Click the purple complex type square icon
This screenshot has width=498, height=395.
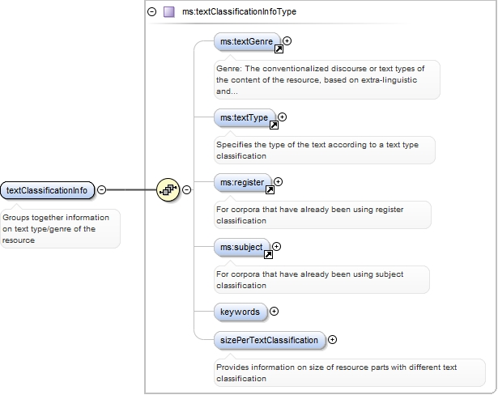pyautogui.click(x=168, y=12)
